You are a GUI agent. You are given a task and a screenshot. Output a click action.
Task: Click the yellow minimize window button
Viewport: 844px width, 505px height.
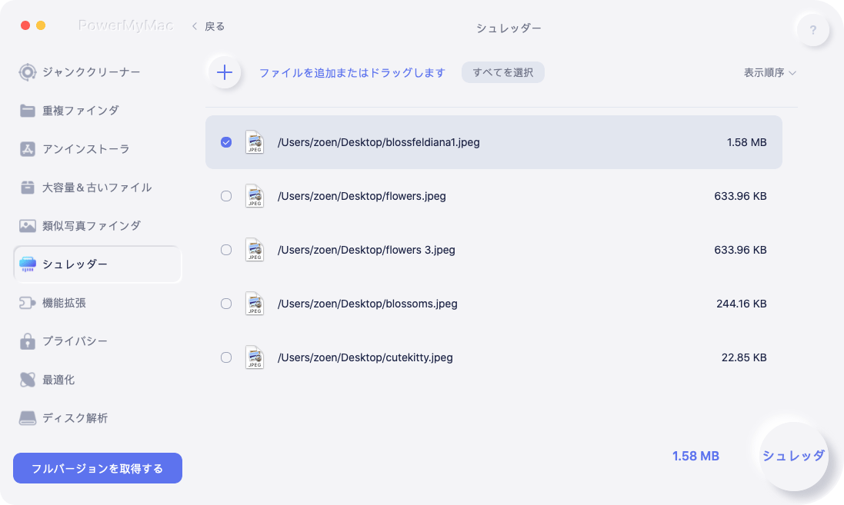pyautogui.click(x=41, y=25)
